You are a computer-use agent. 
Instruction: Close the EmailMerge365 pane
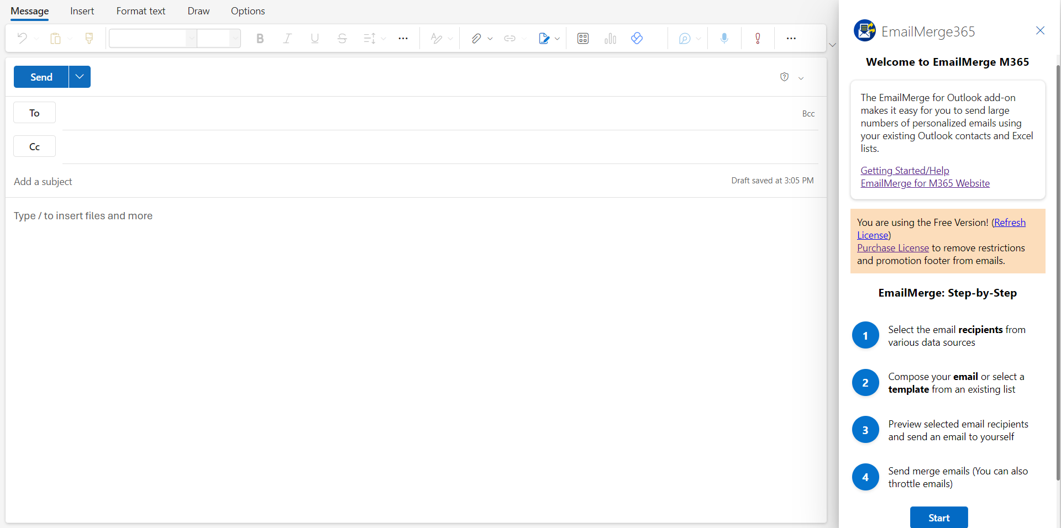1040,30
